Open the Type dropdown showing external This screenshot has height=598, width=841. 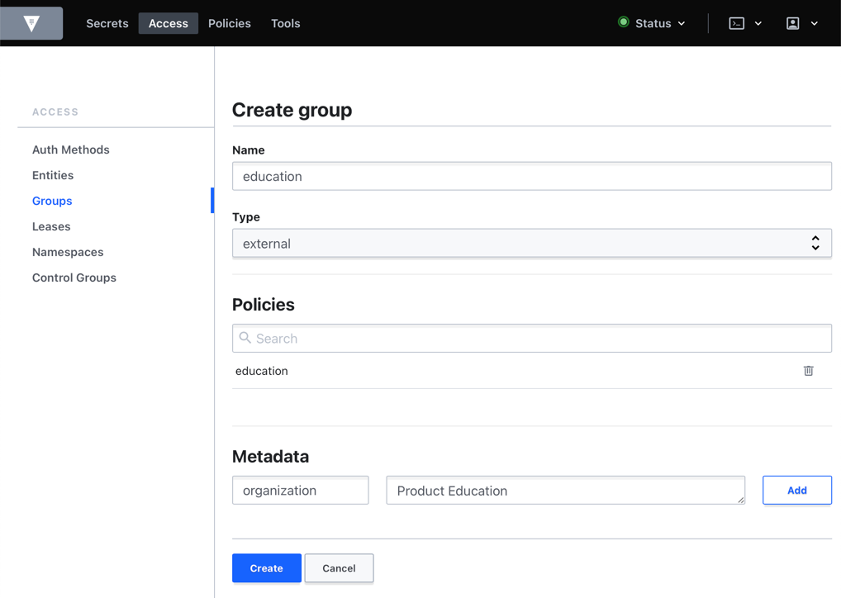531,243
